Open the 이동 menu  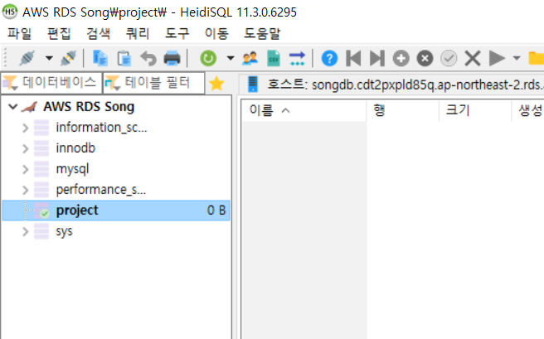pyautogui.click(x=216, y=34)
